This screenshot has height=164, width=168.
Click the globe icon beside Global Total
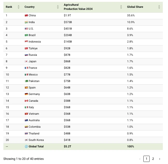click(26, 147)
